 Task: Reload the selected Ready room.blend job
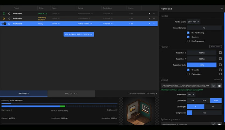coord(9,24)
